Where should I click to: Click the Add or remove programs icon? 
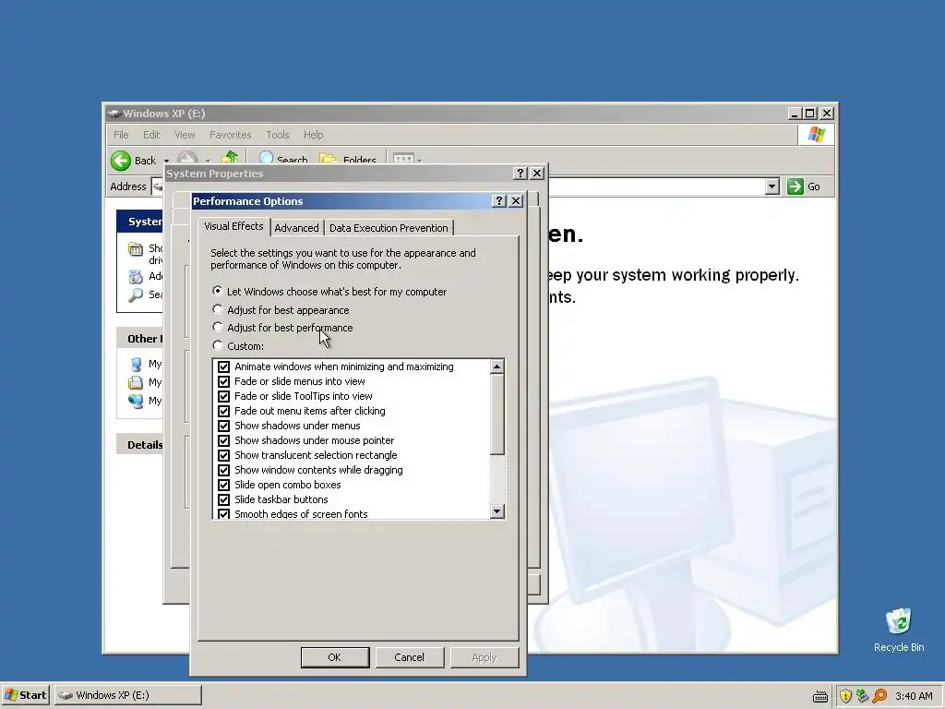click(x=136, y=276)
